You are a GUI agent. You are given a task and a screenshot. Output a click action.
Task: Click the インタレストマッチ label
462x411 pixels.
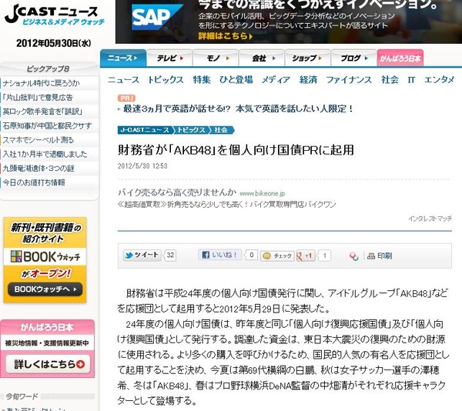(x=430, y=219)
